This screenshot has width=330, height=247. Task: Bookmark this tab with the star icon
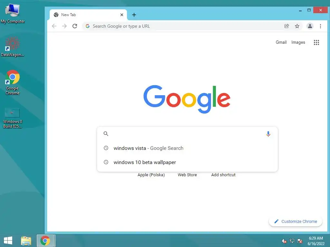(x=297, y=26)
